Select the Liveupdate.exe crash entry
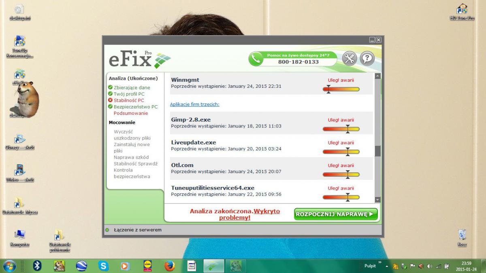This screenshot has width=486, height=273. 271,146
